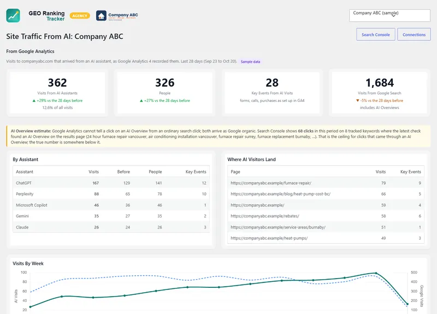The image size is (437, 314).
Task: Click the 1,684 Visits From Google Search value
Action: coord(380,83)
